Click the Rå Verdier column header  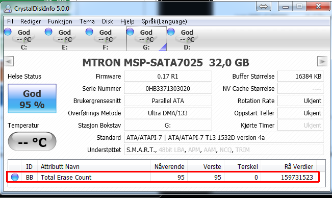tap(289, 166)
